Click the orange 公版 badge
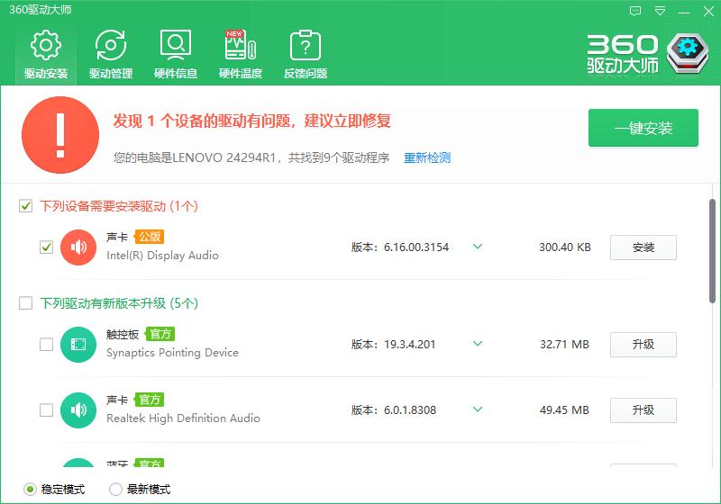This screenshot has width=721, height=504. point(150,237)
